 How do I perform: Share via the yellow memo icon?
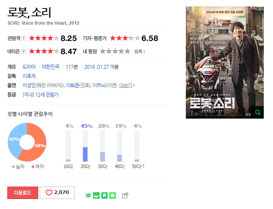click(113, 195)
